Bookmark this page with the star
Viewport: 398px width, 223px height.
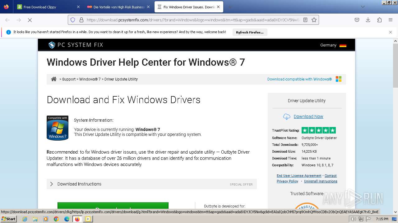coord(314,20)
